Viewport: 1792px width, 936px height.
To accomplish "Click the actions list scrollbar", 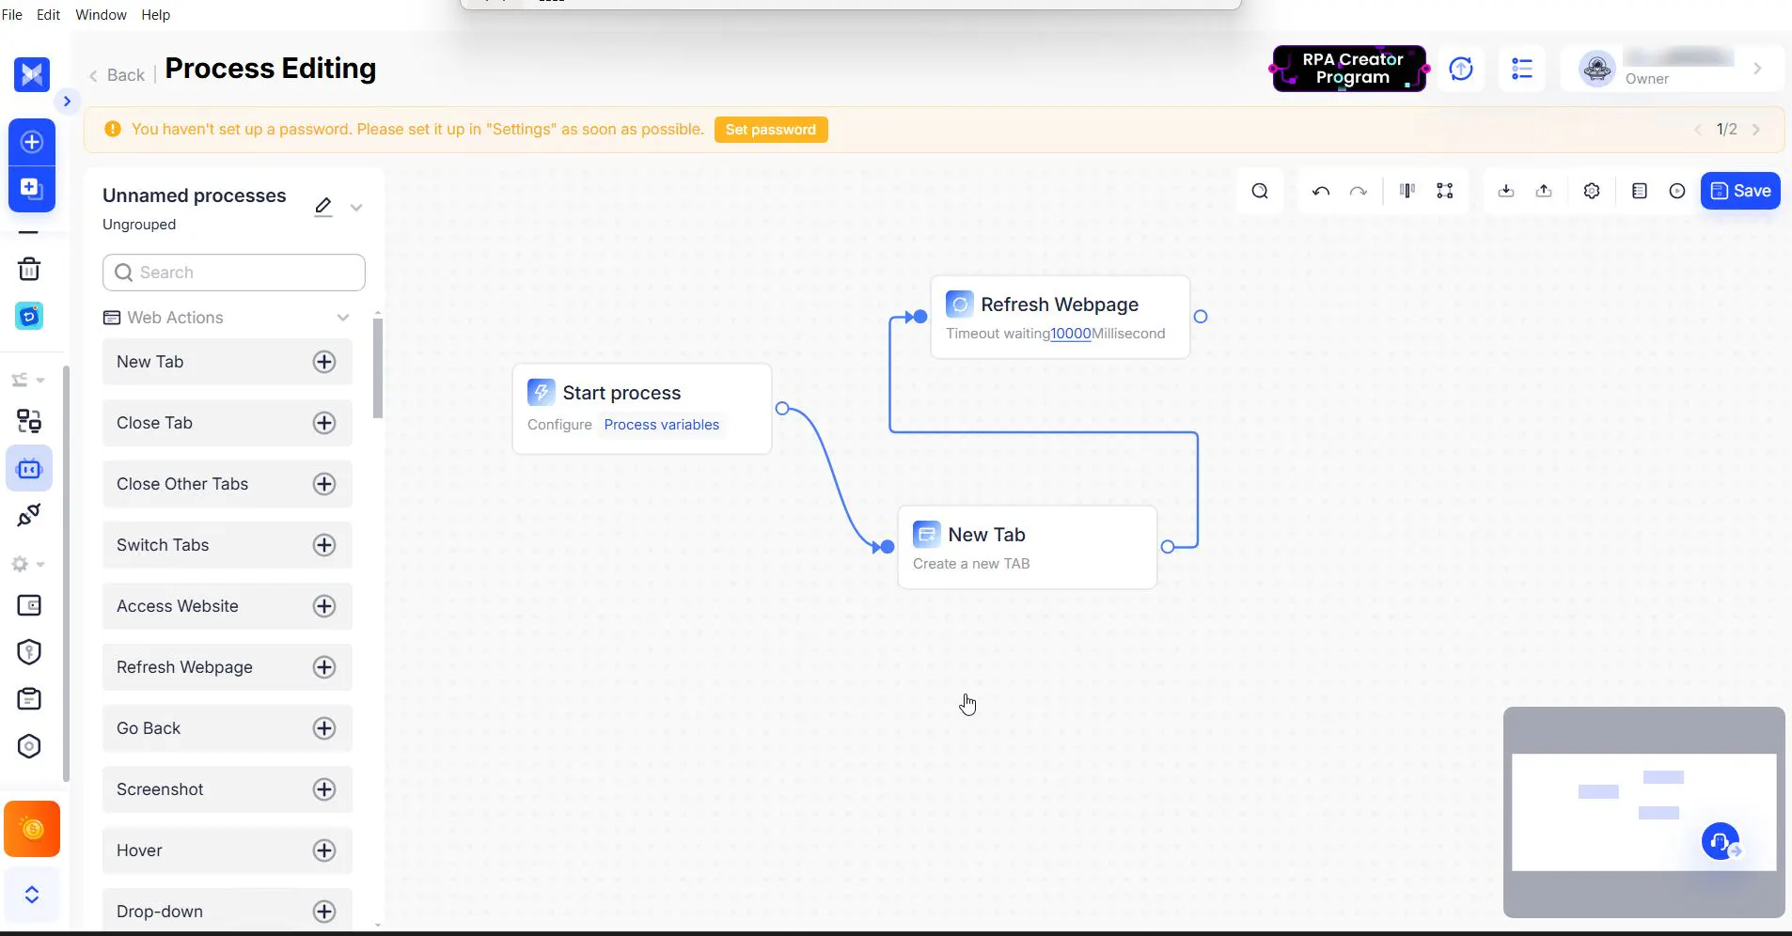I will point(378,368).
